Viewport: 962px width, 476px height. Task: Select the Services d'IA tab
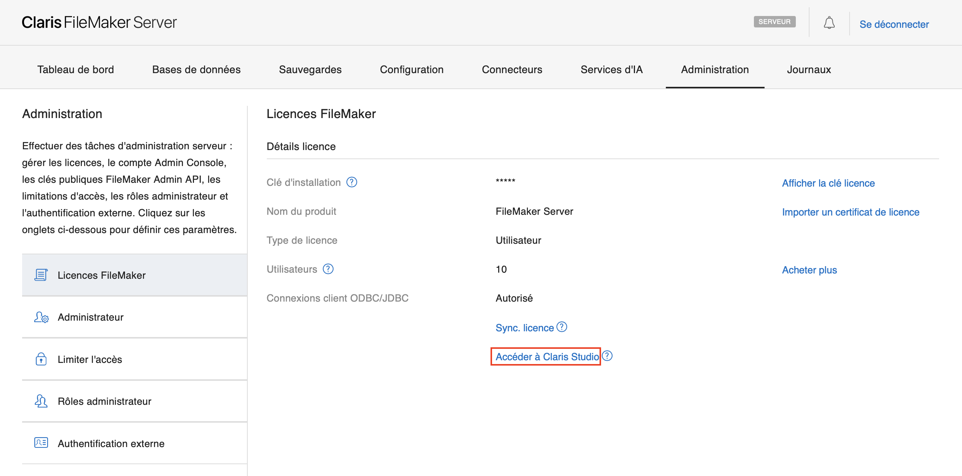click(x=611, y=70)
